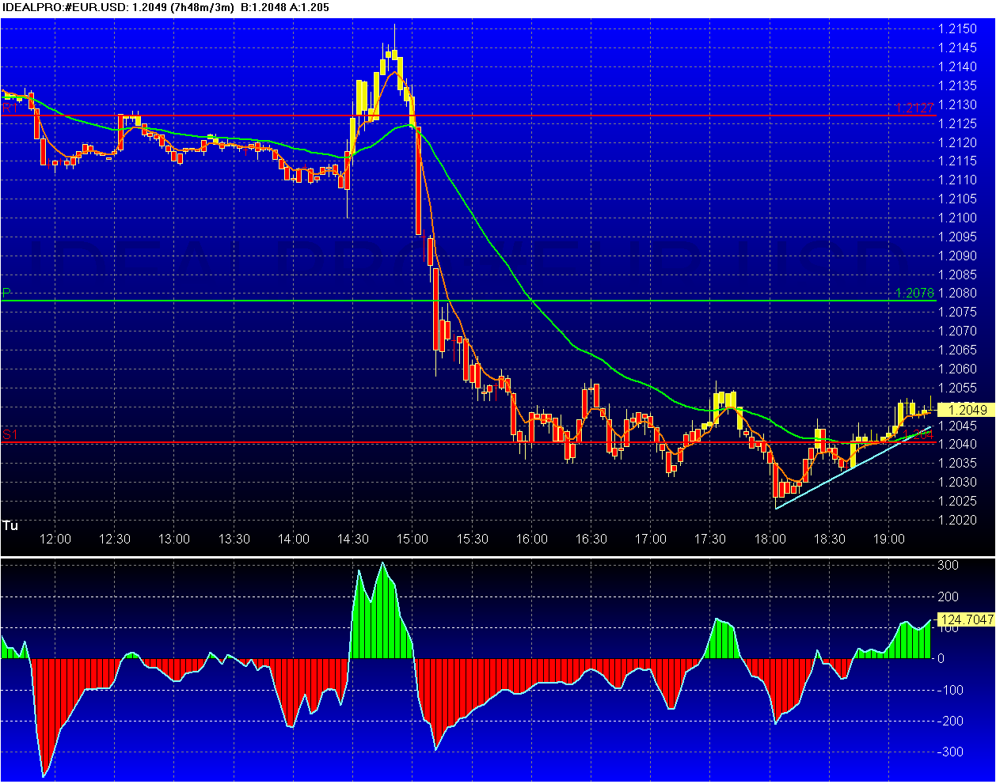Image resolution: width=996 pixels, height=784 pixels.
Task: Click the green 1.2078 pivot value label
Action: (x=915, y=293)
